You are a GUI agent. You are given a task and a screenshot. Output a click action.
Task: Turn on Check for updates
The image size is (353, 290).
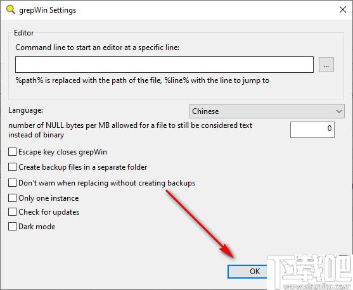13,212
